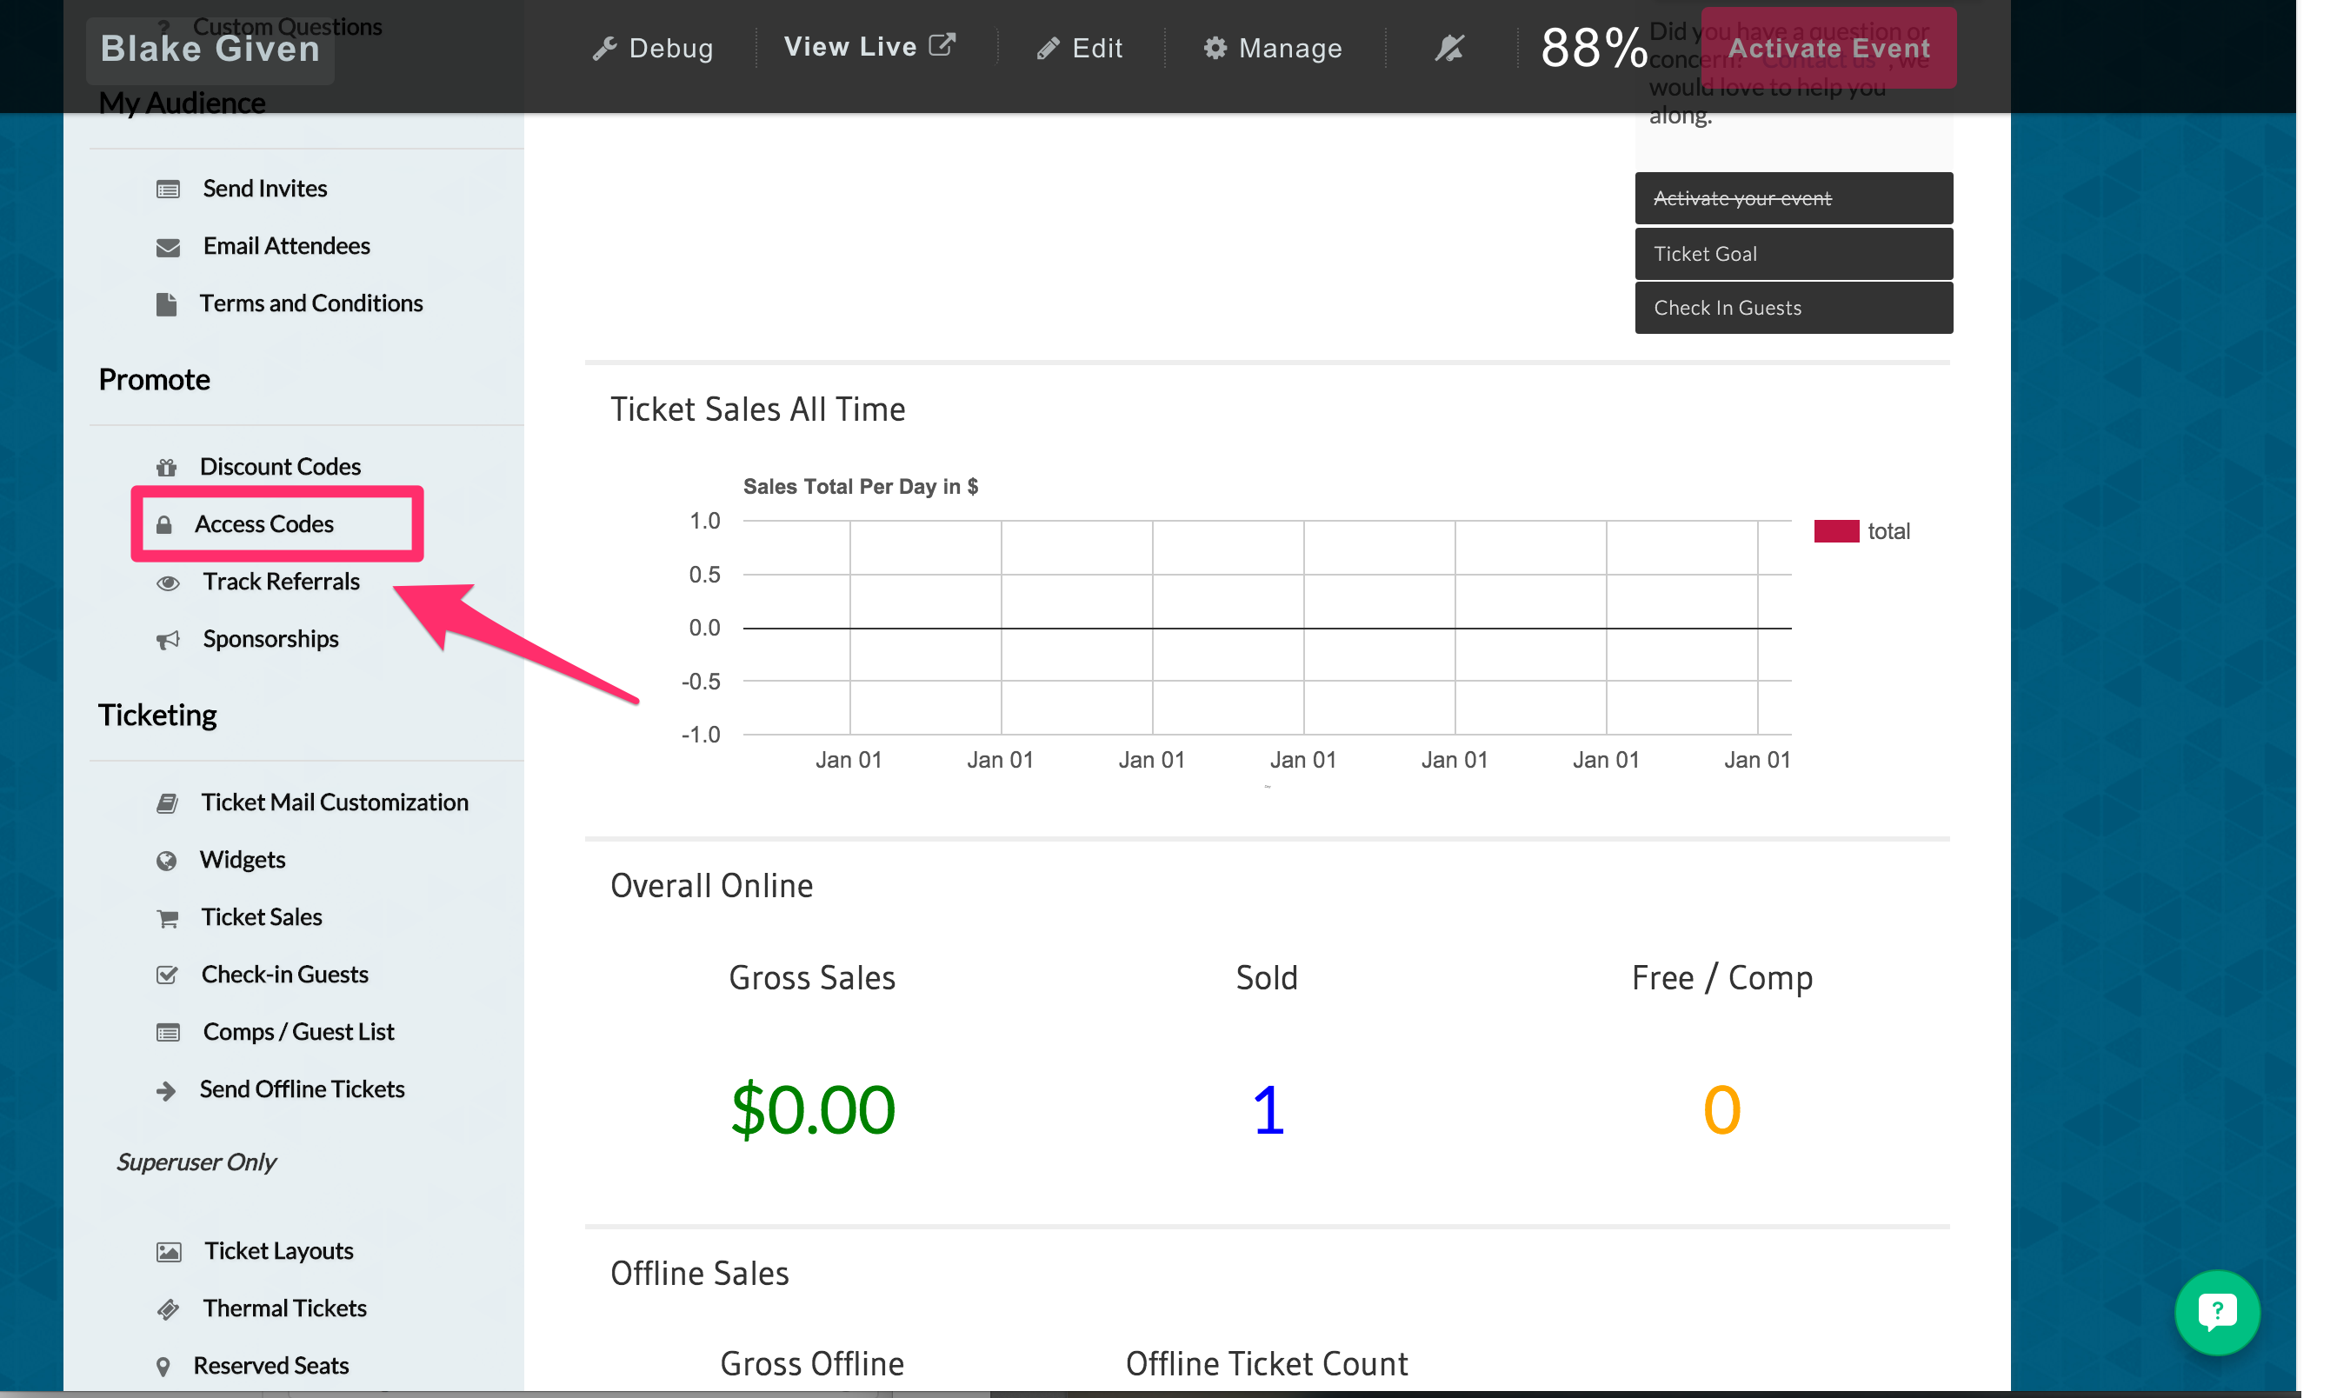Image resolution: width=2337 pixels, height=1398 pixels.
Task: Open the Access Codes link
Action: tap(263, 523)
